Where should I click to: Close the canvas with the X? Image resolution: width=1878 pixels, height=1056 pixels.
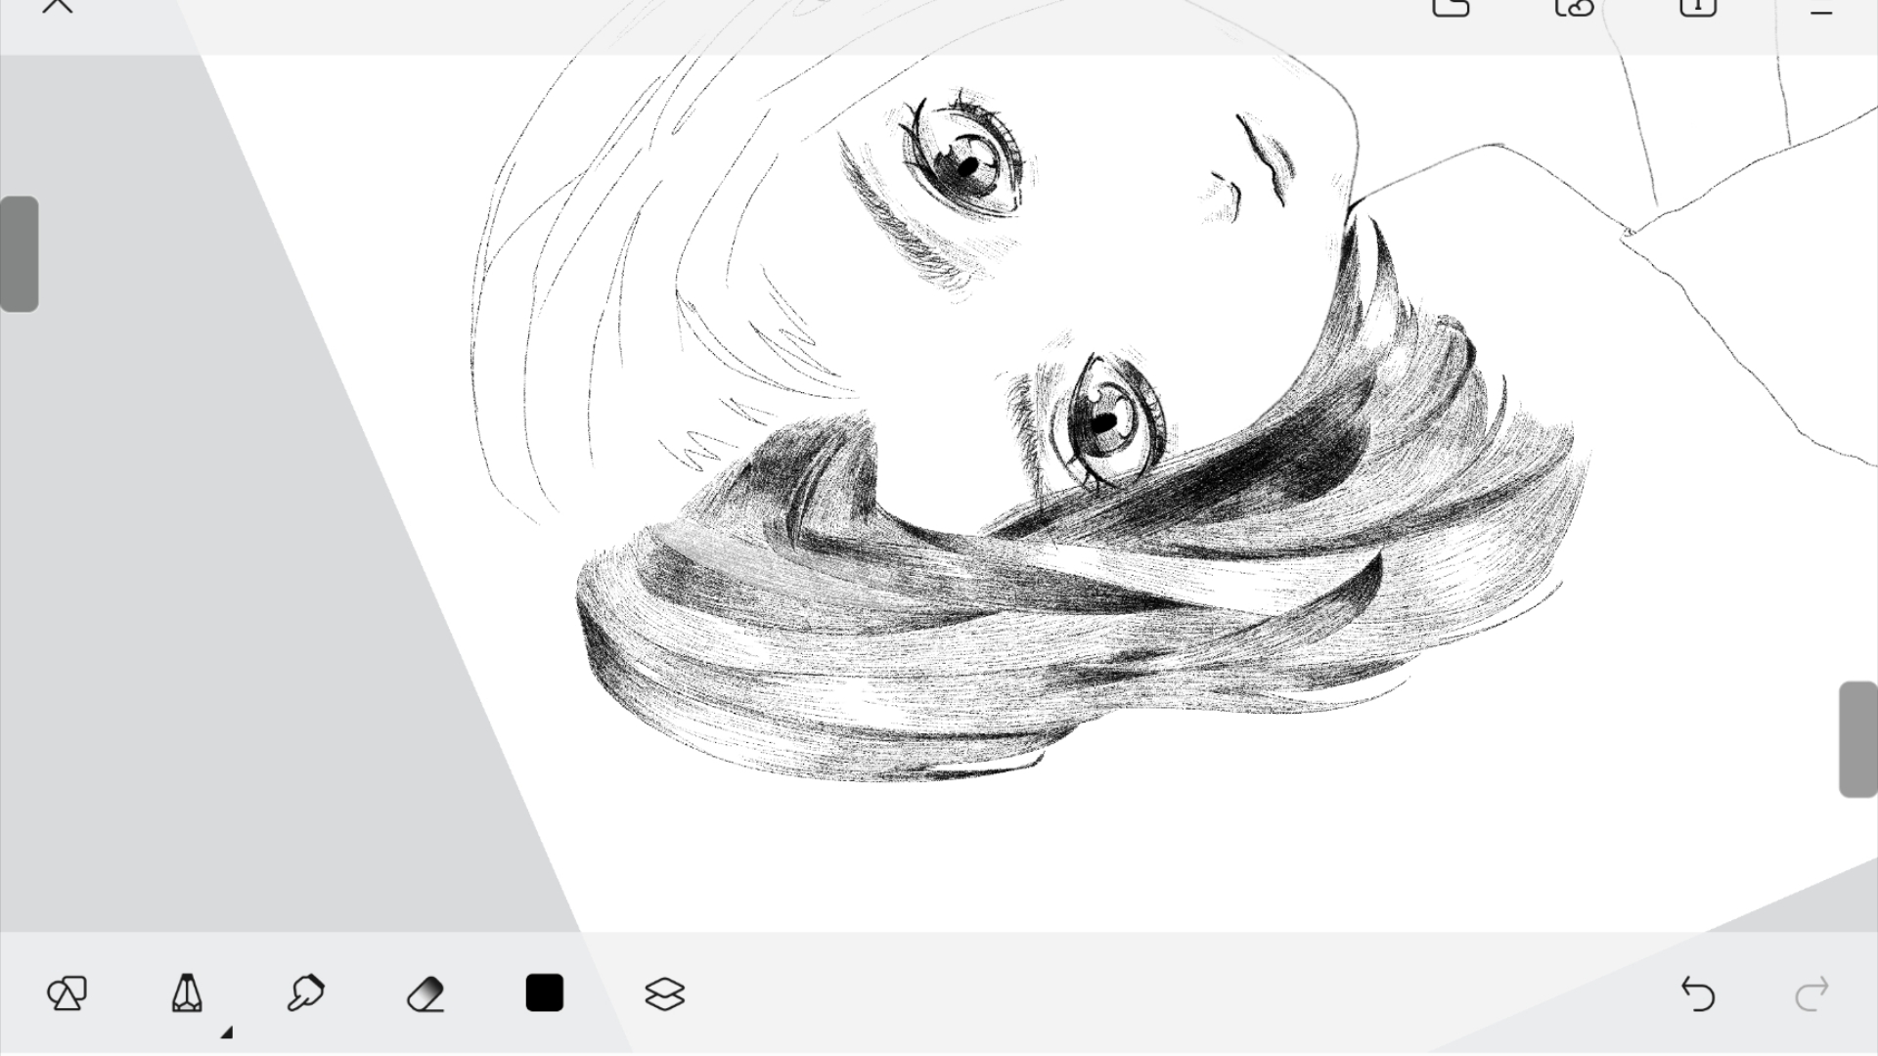pos(58,6)
